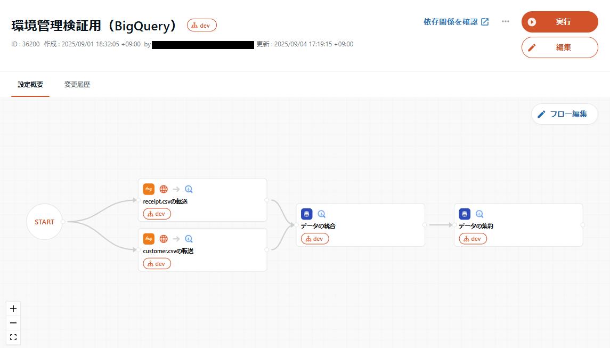610x348 pixels.
Task: Click BigQuery icon in データの統合 node
Action: [x=322, y=214]
